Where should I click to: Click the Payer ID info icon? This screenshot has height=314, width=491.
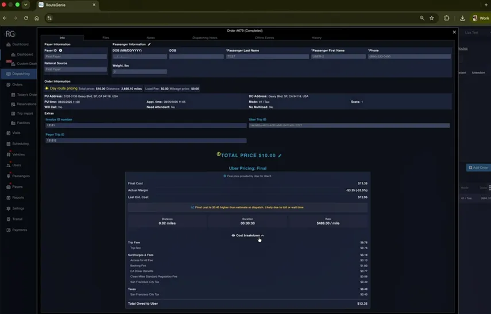(60, 51)
